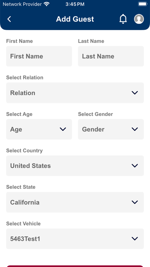Click chevron arrow in Age field

[63, 129]
